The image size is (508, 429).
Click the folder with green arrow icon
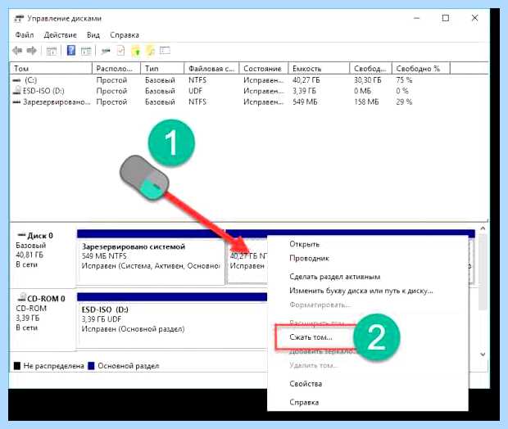click(136, 51)
